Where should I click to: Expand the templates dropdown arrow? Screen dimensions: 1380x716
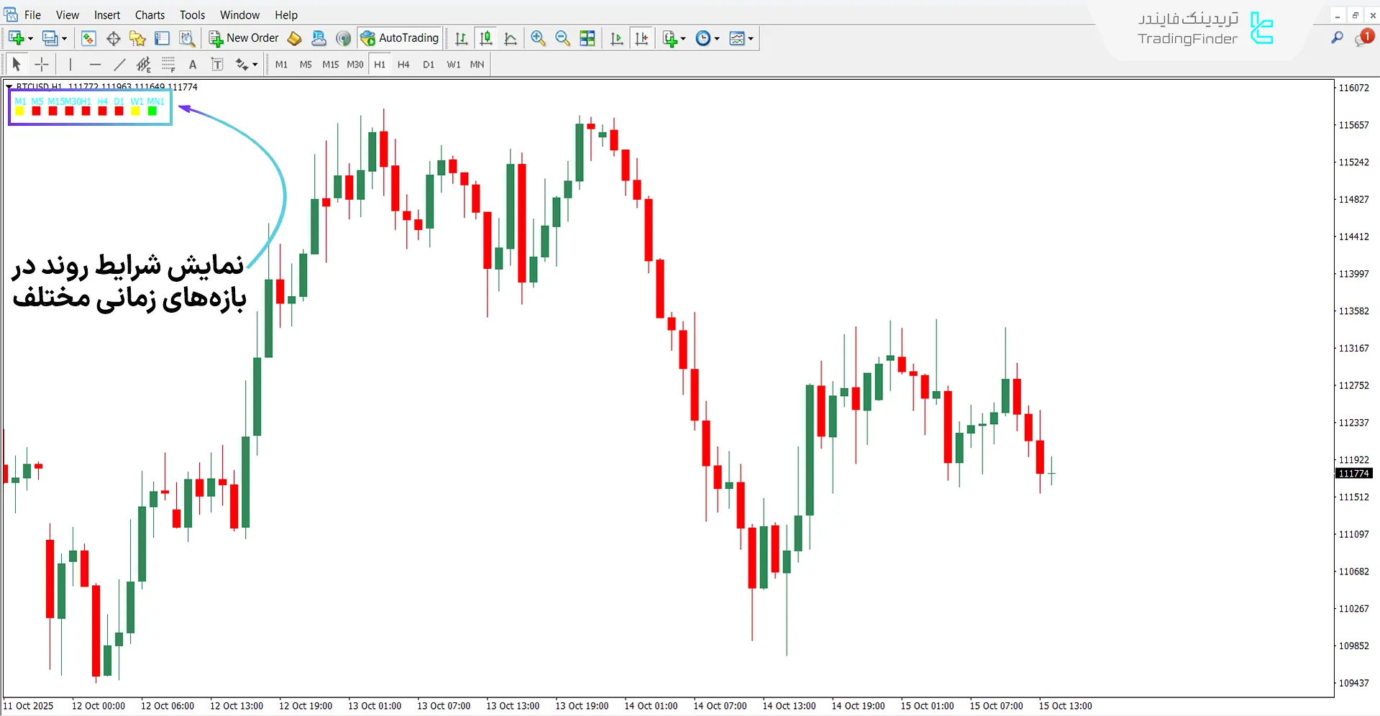pos(751,39)
